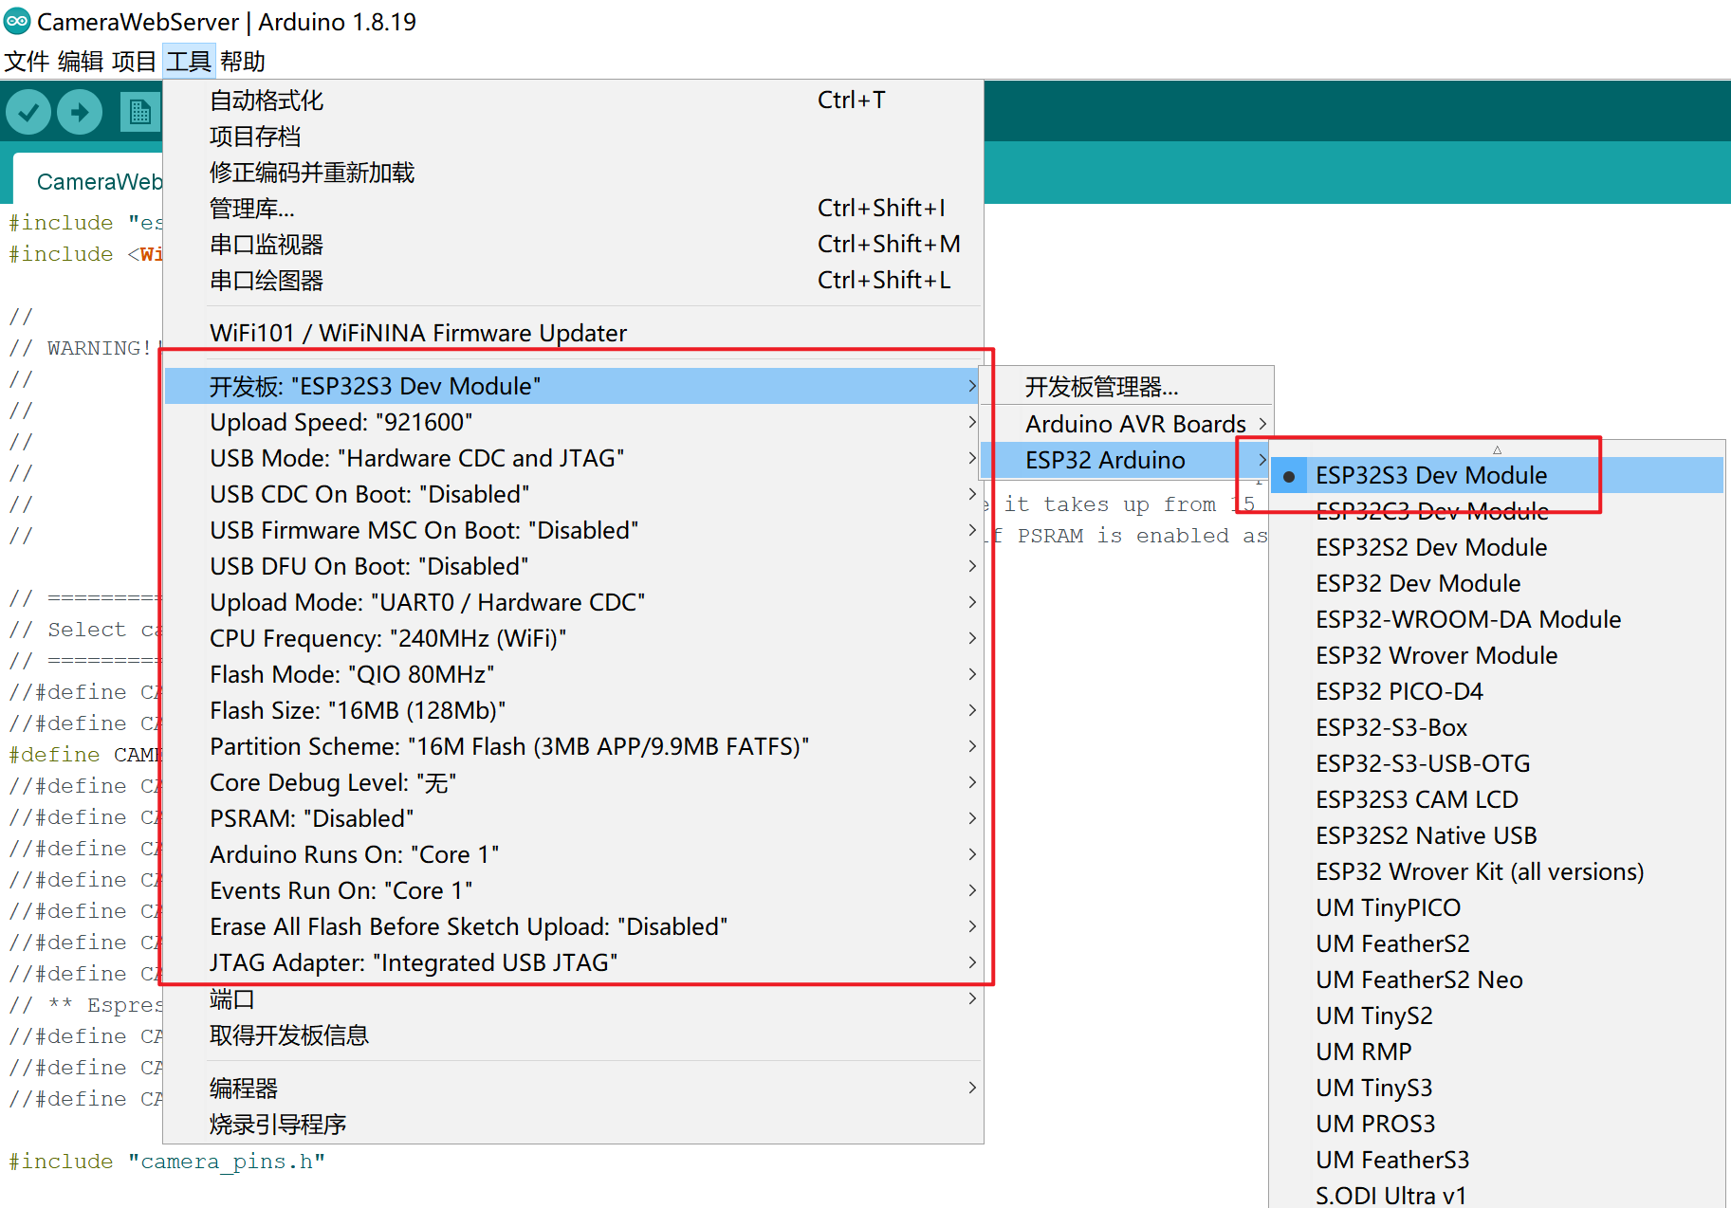The height and width of the screenshot is (1208, 1731).
Task: Open Events Run On Core 1 option
Action: coord(573,890)
